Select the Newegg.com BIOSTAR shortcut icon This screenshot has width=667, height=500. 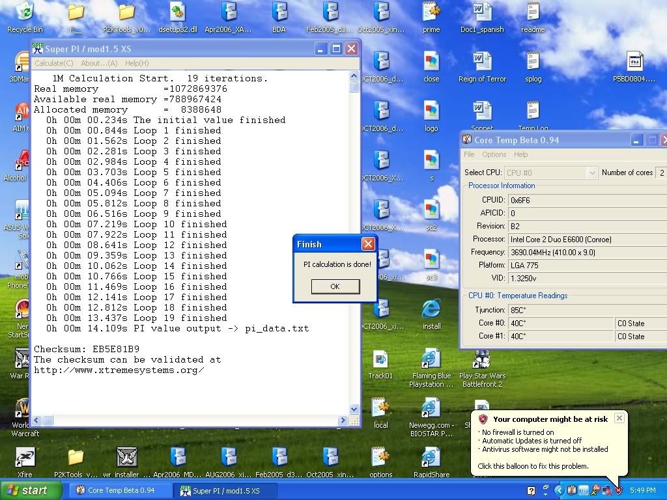point(431,418)
